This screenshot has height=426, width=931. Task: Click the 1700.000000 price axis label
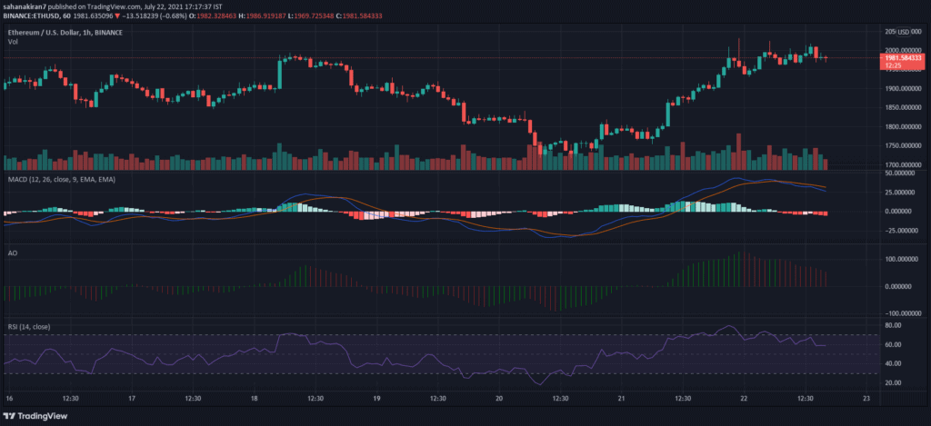[904, 165]
